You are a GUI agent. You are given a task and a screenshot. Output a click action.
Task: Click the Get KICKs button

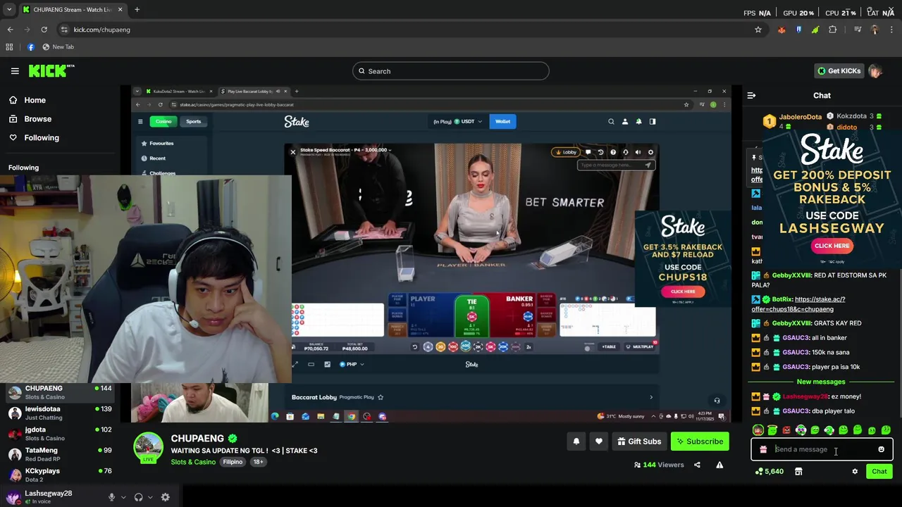click(x=839, y=71)
